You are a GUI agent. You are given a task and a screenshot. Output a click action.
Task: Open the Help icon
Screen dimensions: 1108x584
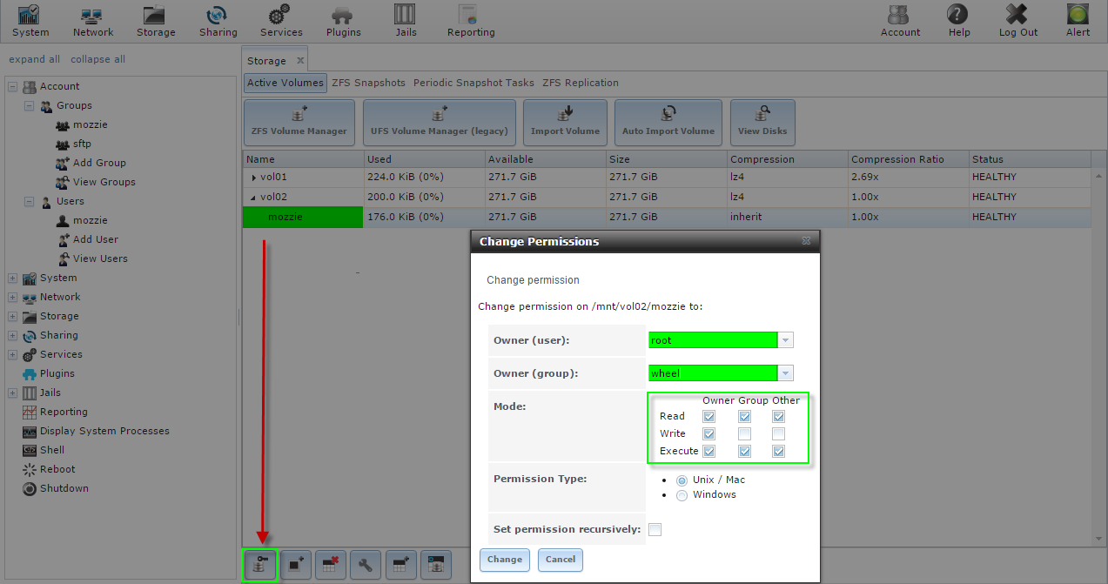[x=958, y=20]
